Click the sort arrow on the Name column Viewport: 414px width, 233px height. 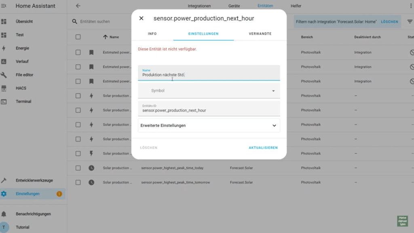click(x=106, y=37)
